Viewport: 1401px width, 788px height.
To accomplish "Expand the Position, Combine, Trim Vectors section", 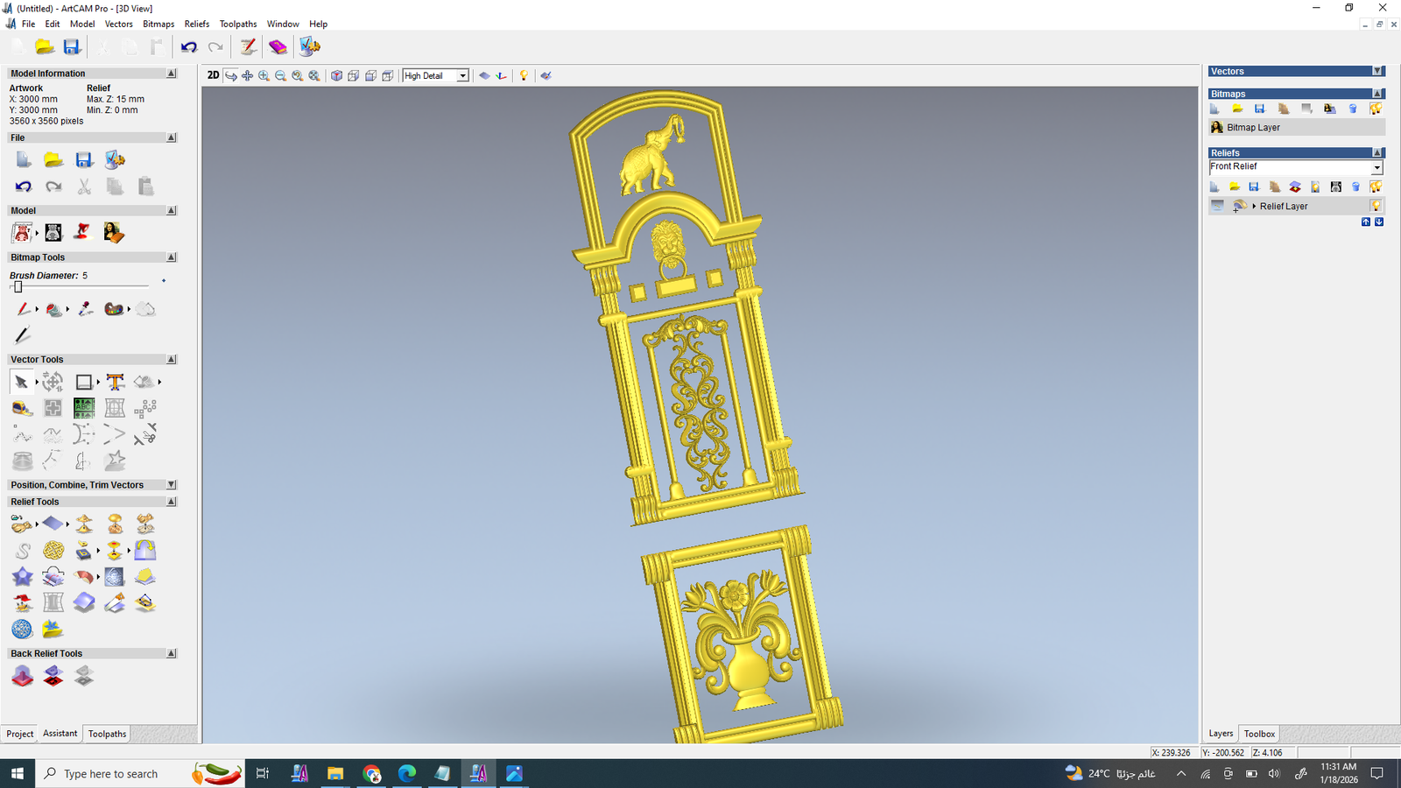I will (x=171, y=485).
